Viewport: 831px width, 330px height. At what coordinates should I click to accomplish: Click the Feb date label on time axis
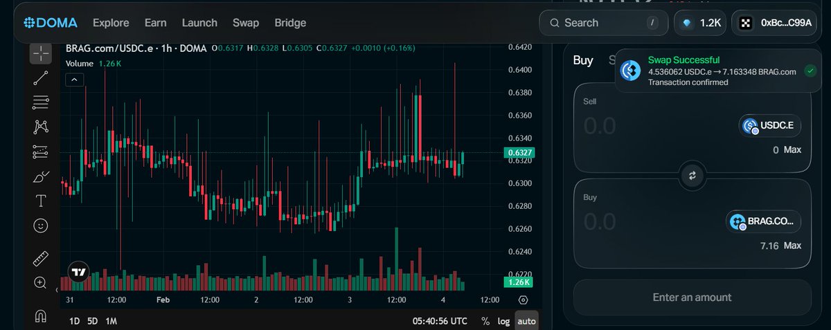tap(163, 300)
